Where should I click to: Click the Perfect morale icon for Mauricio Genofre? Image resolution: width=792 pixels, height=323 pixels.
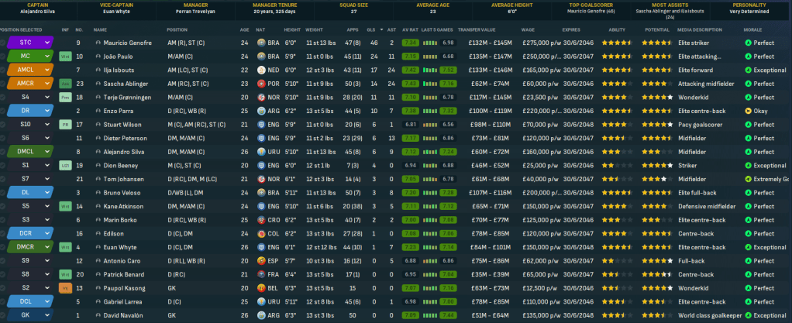point(747,43)
